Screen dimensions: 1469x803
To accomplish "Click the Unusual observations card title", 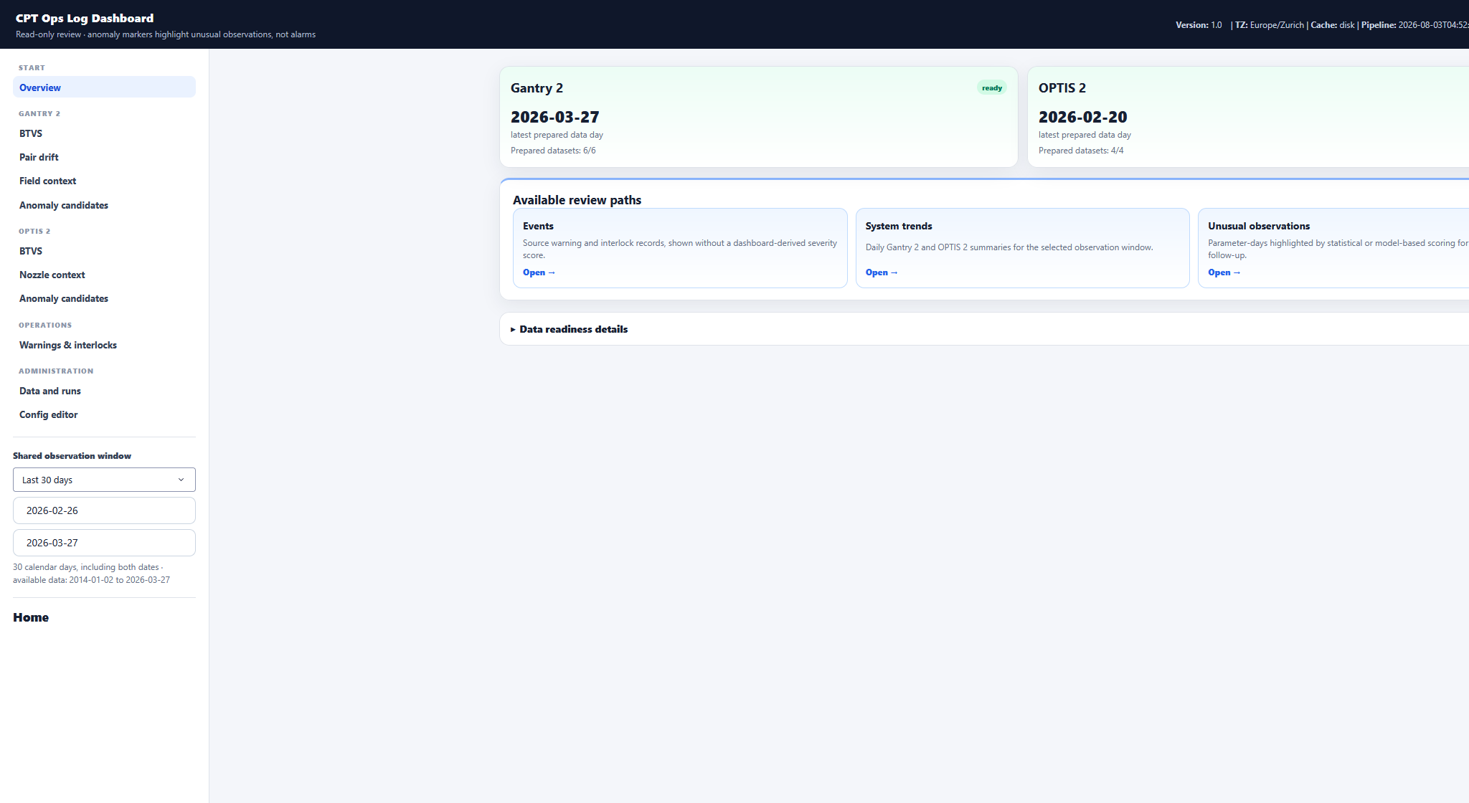I will [x=1259, y=226].
